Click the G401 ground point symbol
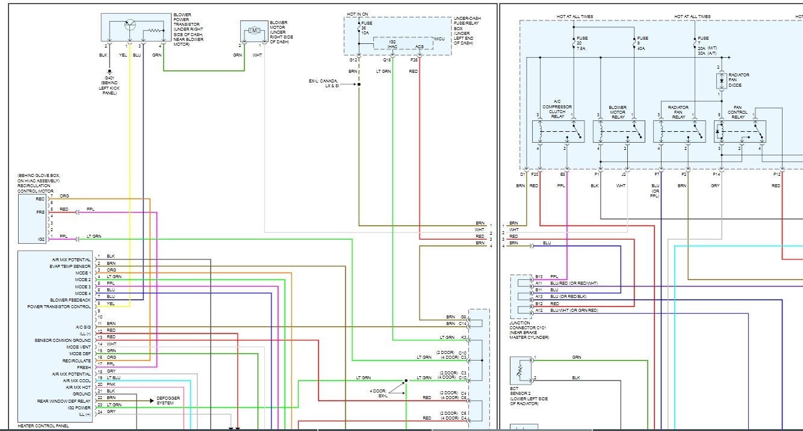The image size is (803, 431). [110, 71]
